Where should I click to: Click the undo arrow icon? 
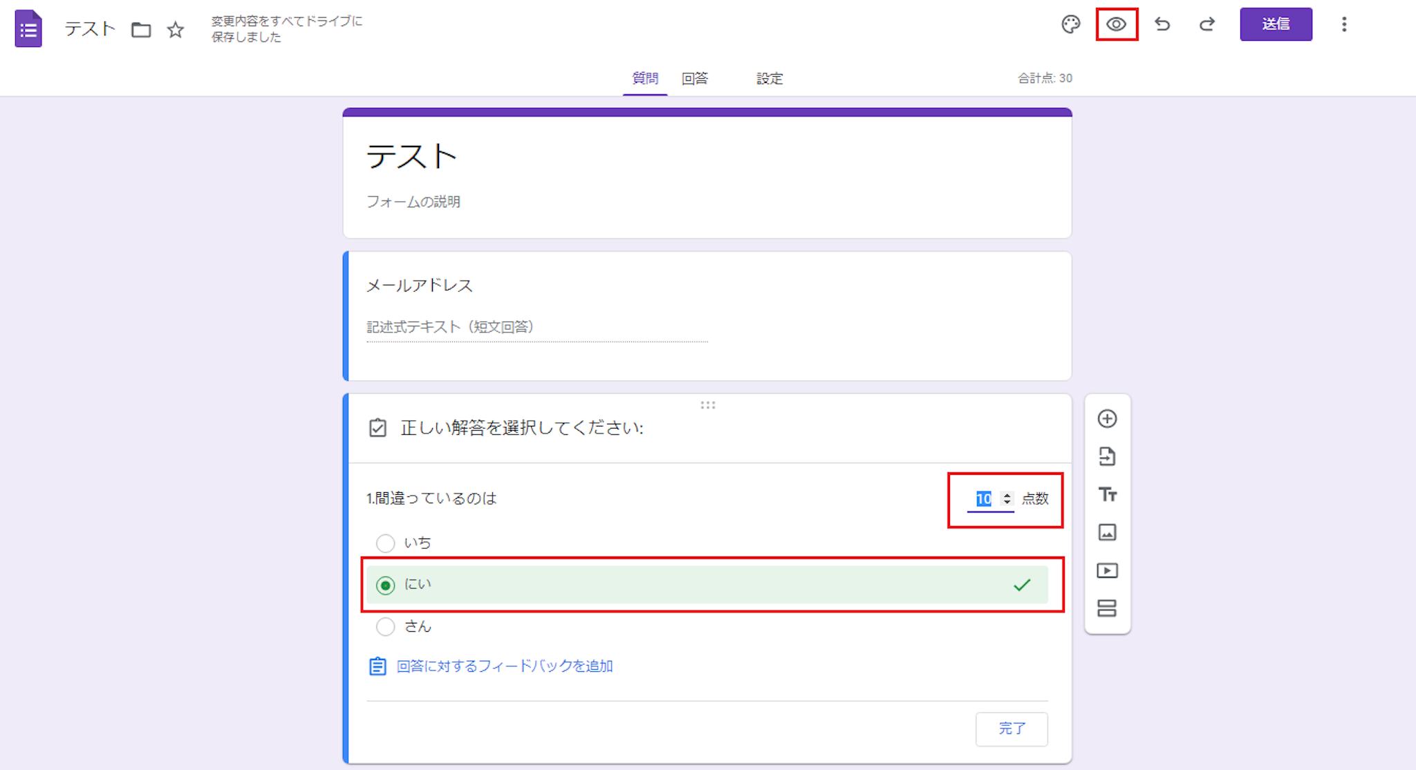[1162, 25]
